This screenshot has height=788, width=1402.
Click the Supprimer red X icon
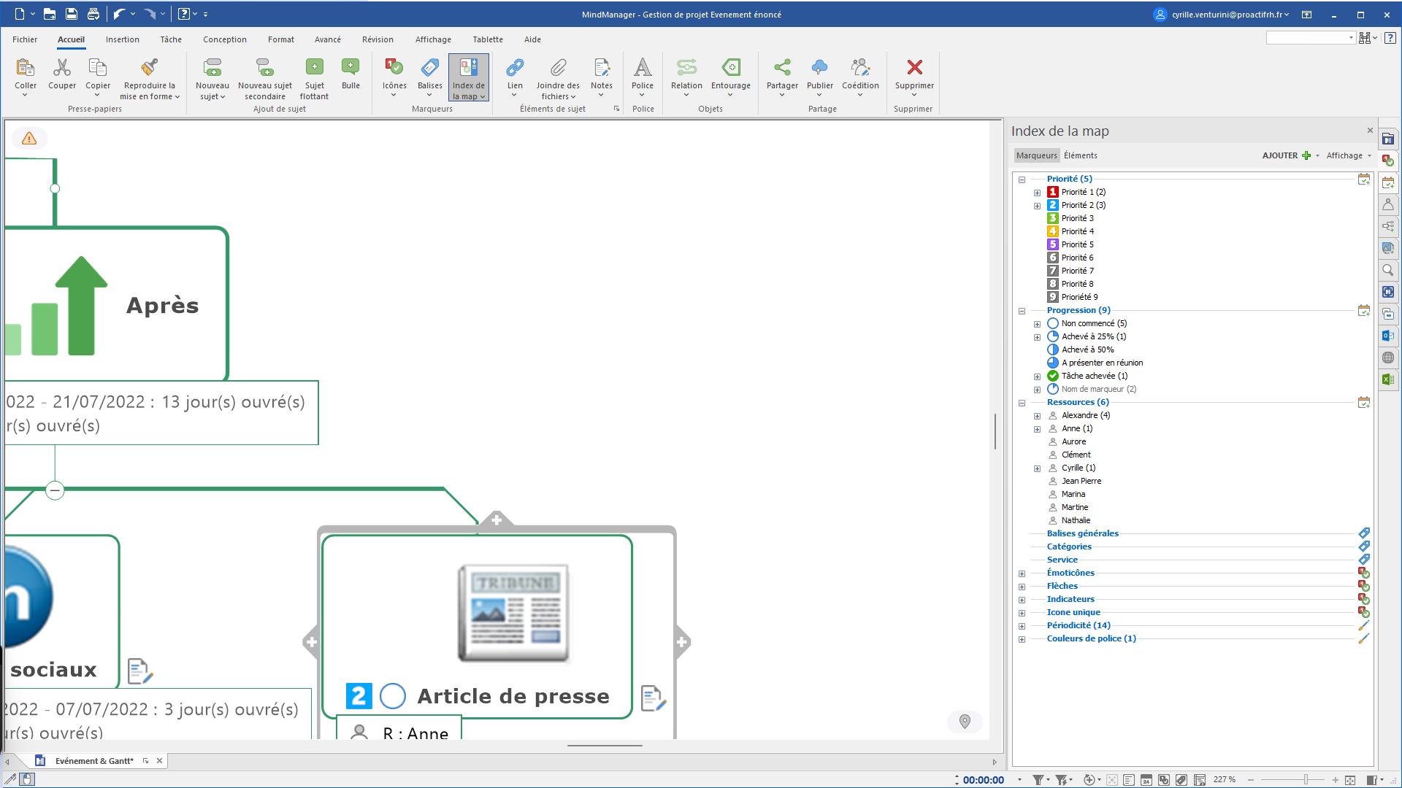(914, 67)
